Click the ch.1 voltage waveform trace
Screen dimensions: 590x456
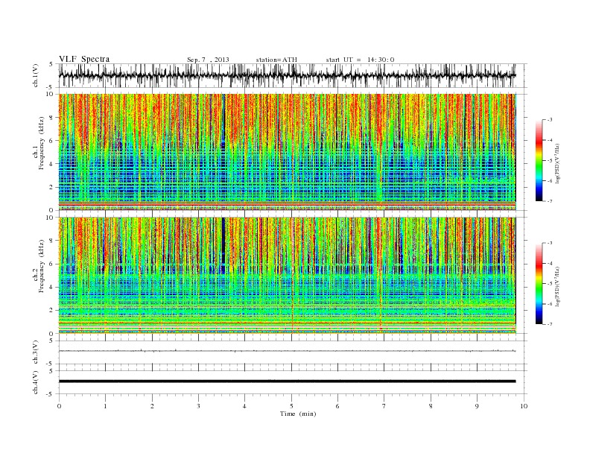[x=287, y=75]
